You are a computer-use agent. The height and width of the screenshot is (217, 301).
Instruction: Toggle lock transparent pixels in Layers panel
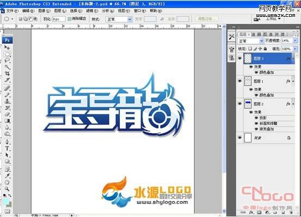250,49
